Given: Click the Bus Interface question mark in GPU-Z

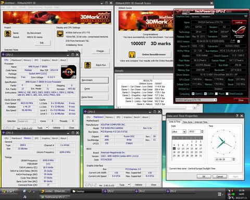Looking at the screenshot, I should coord(246,51).
